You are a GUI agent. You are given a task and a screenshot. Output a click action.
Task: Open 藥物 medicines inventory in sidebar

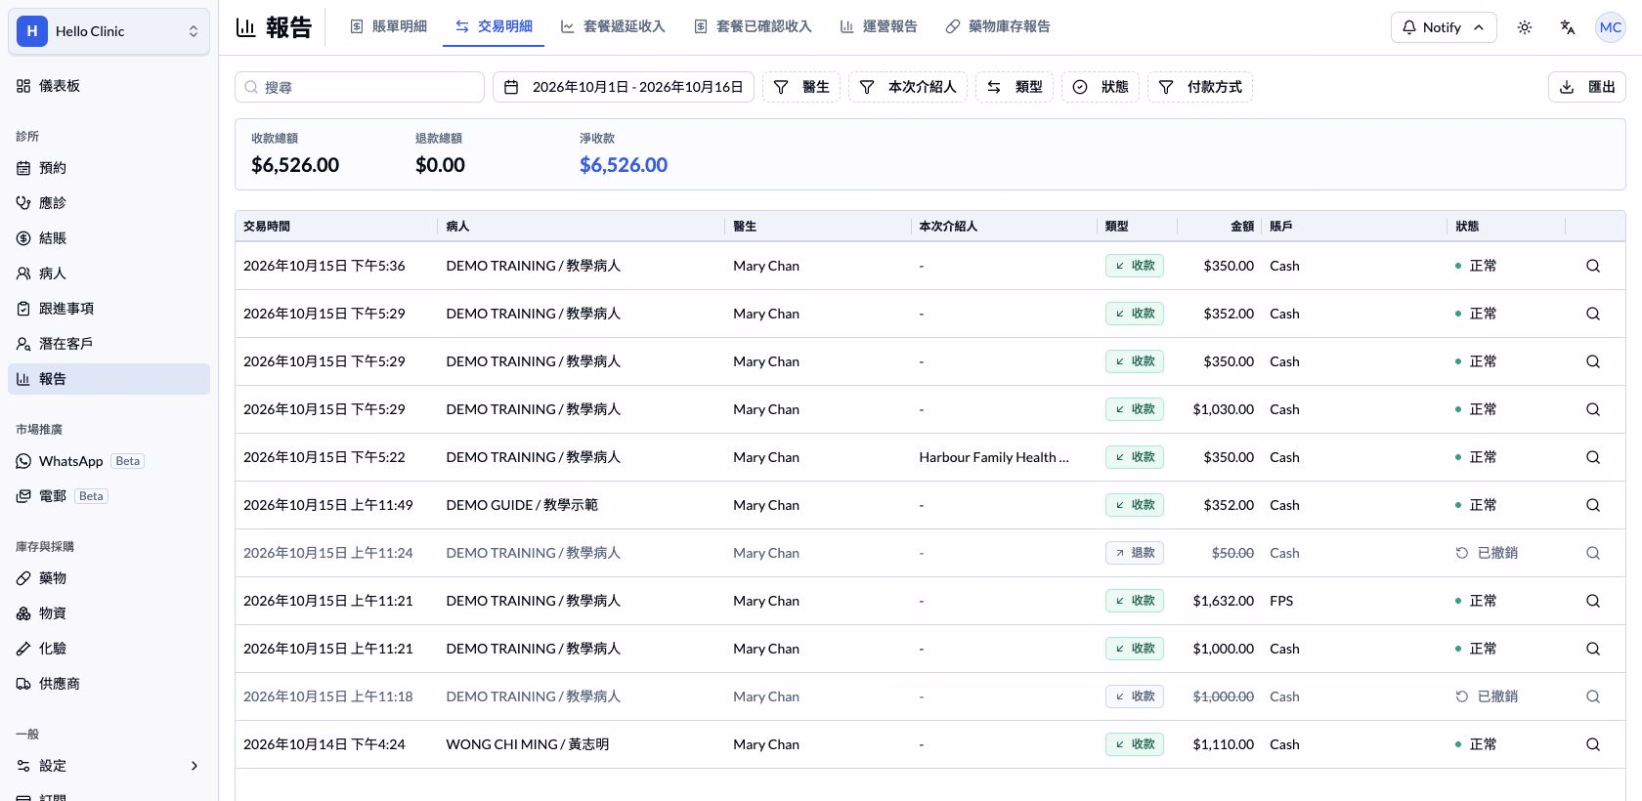tap(108, 578)
